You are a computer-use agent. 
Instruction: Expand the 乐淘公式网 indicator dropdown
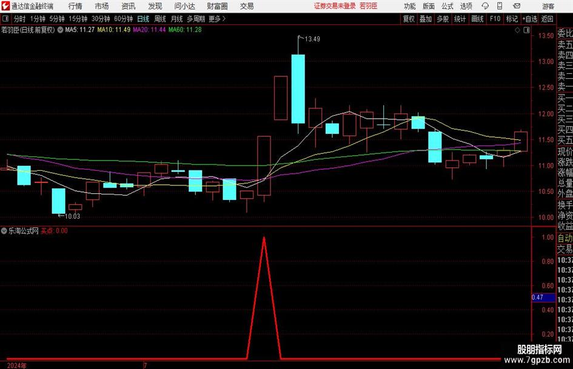click(x=4, y=231)
